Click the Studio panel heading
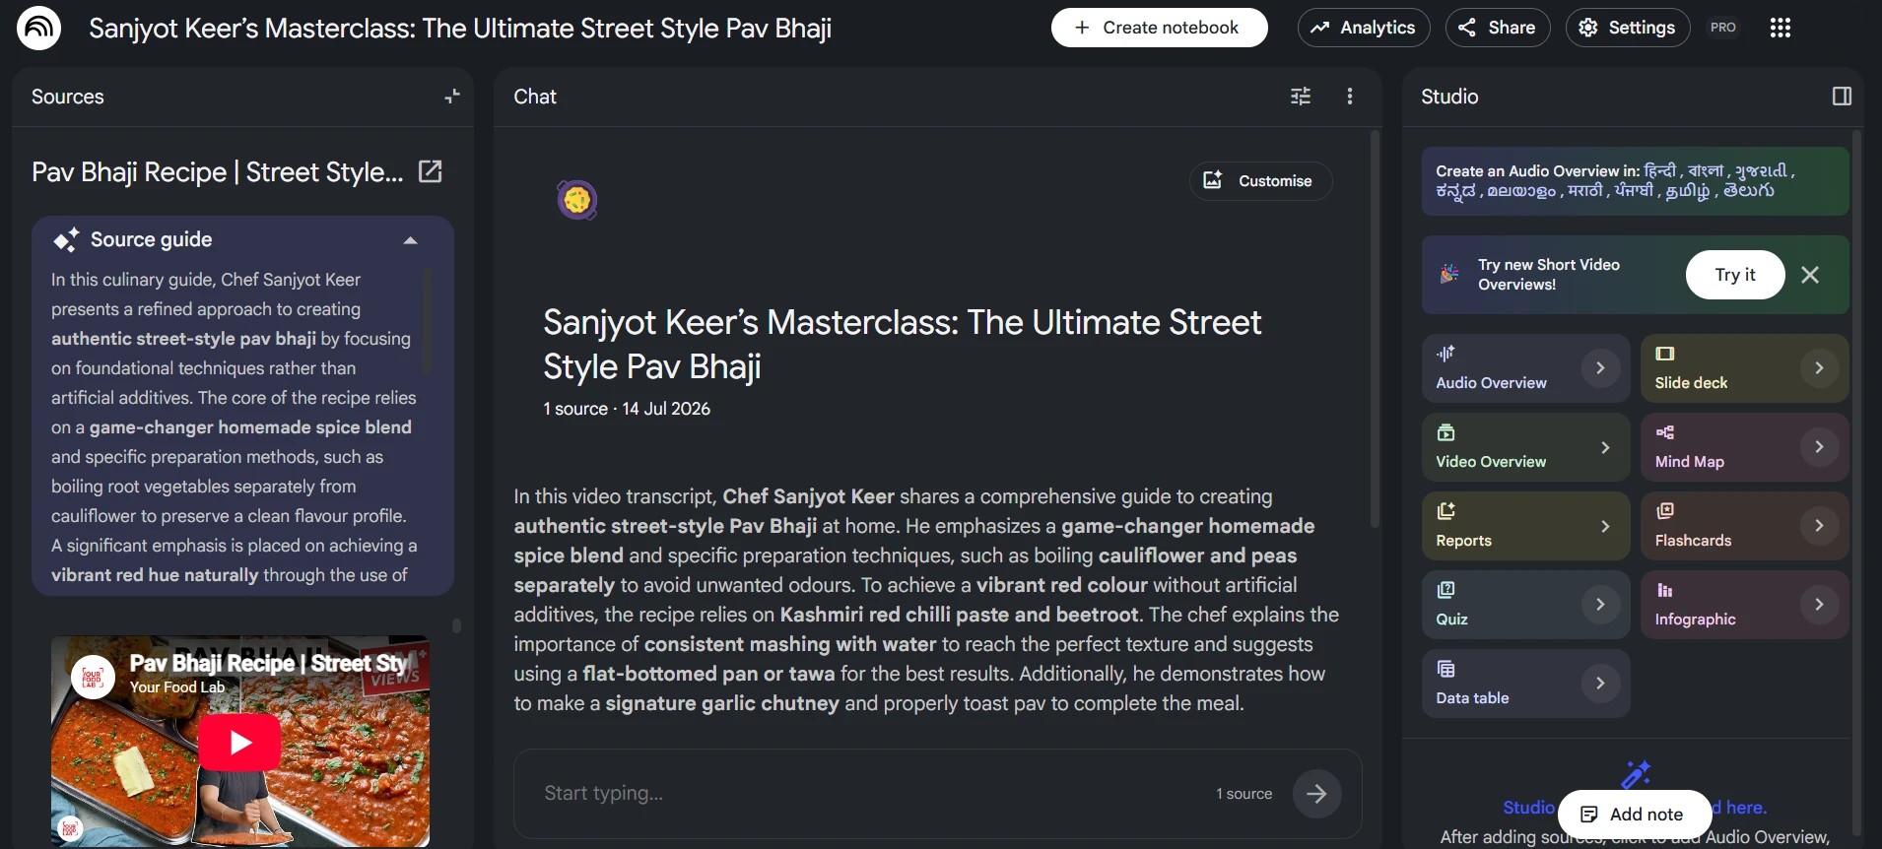The width and height of the screenshot is (1882, 849). [1449, 97]
